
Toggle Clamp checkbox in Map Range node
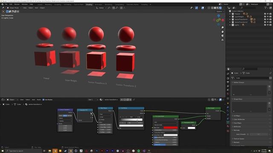[100, 120]
